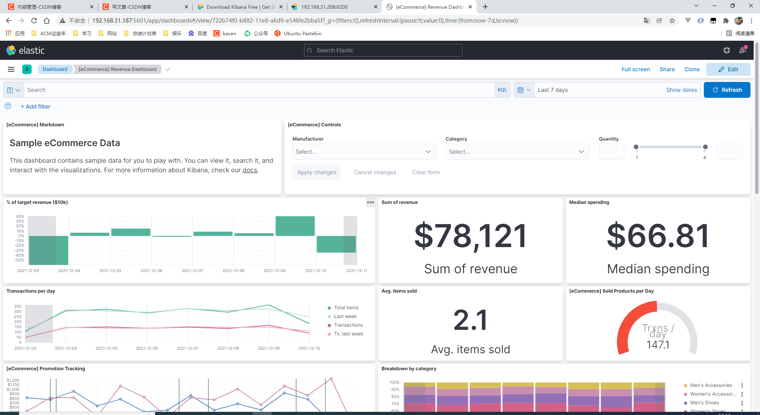Open the browser tab search chevron
Screen dimensions: 760x415
coord(696,6)
